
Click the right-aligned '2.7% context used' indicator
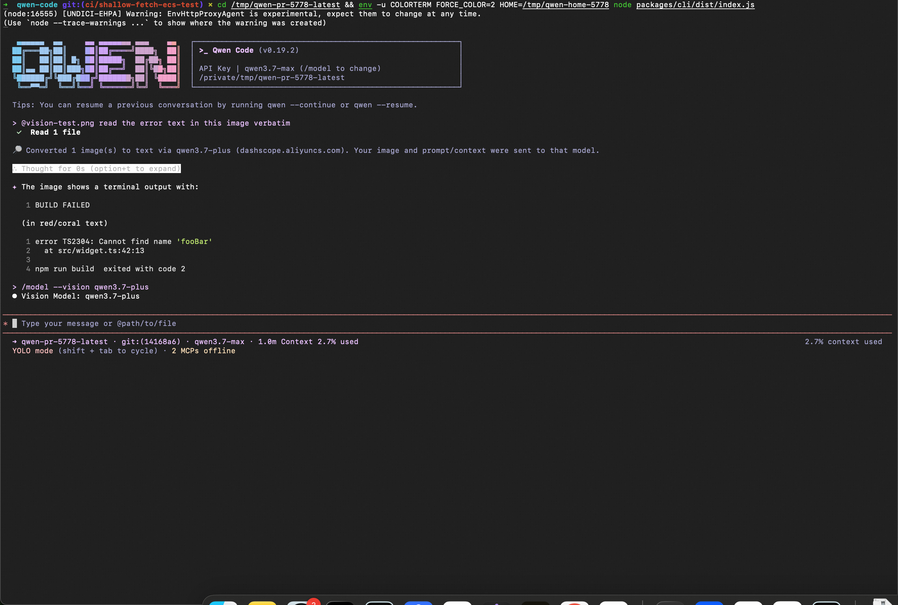pyautogui.click(x=844, y=342)
